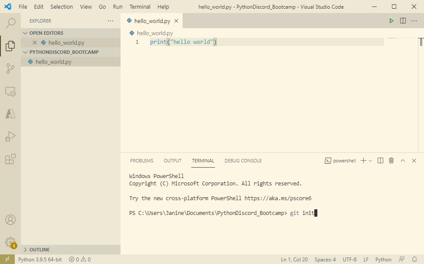Expand the Outline section
The image size is (424, 264).
[x=71, y=250]
